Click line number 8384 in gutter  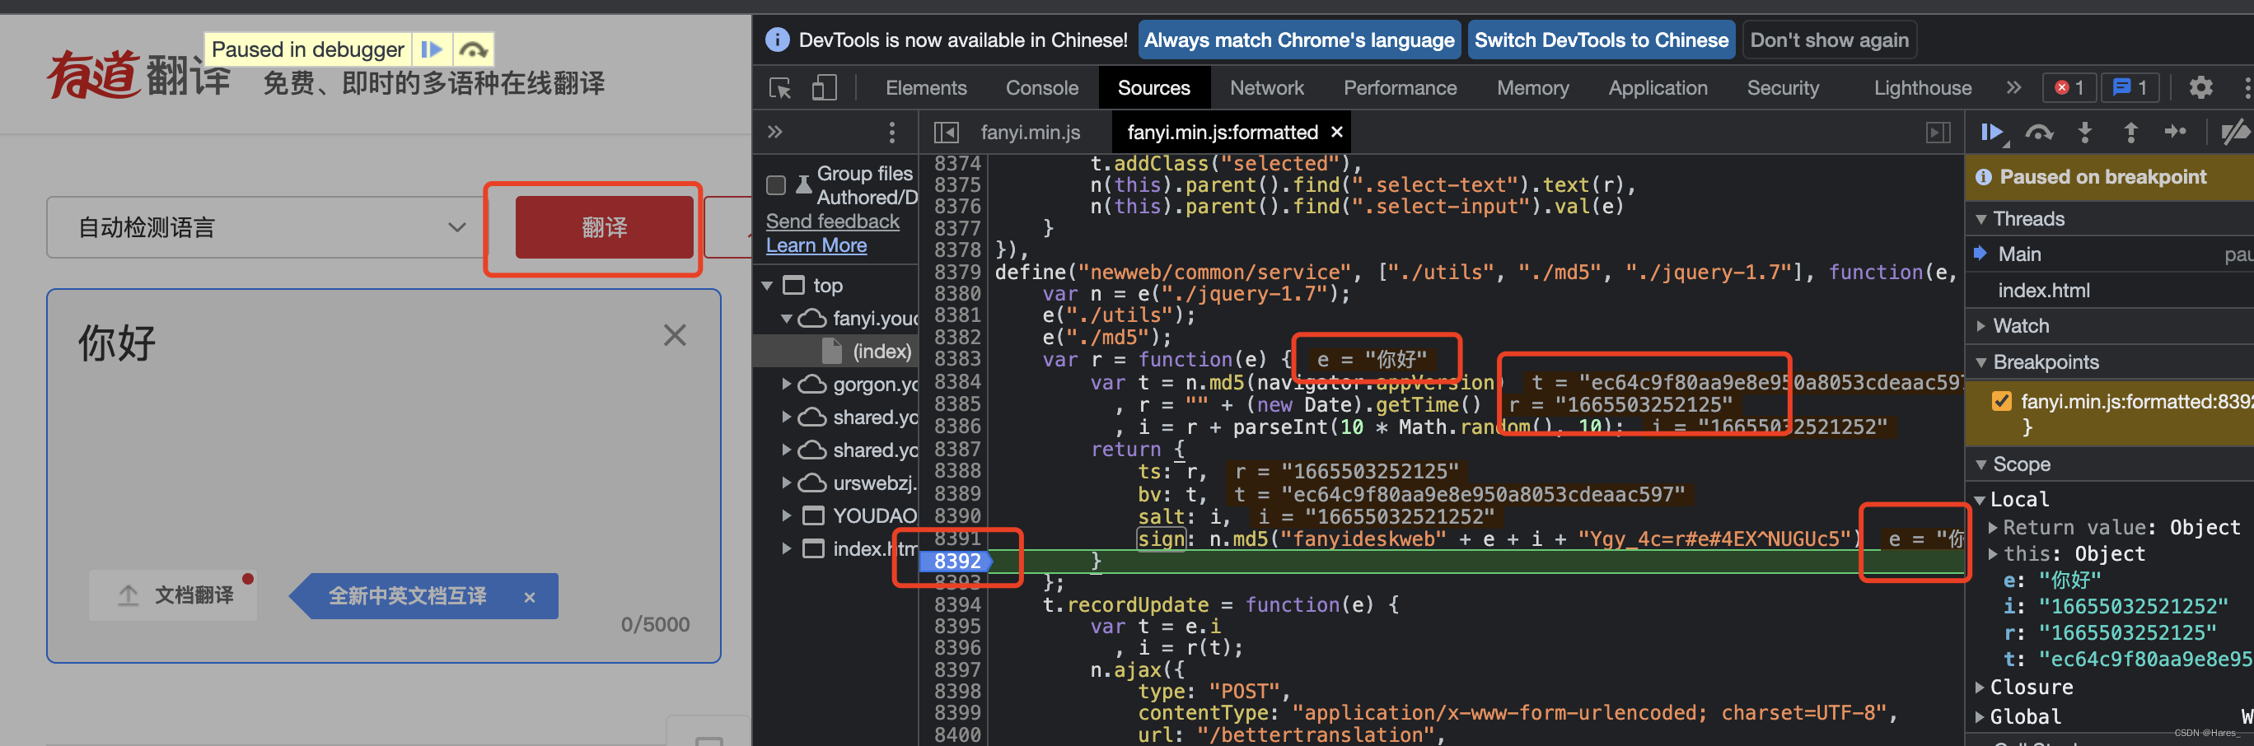[956, 381]
